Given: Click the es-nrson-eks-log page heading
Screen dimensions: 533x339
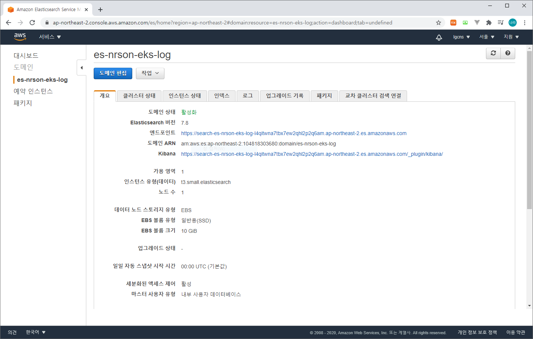Looking at the screenshot, I should 132,55.
